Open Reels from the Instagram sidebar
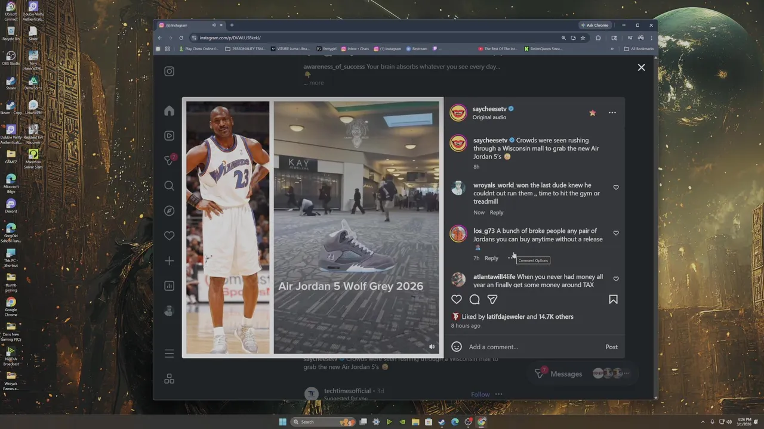The height and width of the screenshot is (429, 764). click(170, 136)
